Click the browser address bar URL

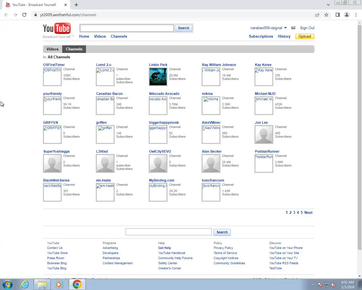click(x=68, y=15)
